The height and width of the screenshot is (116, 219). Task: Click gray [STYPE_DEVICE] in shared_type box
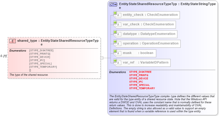click(40, 57)
